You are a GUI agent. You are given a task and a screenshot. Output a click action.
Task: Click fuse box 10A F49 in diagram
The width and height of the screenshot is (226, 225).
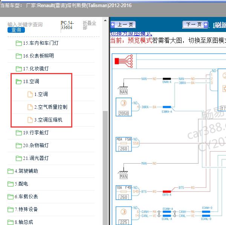coord(124,193)
